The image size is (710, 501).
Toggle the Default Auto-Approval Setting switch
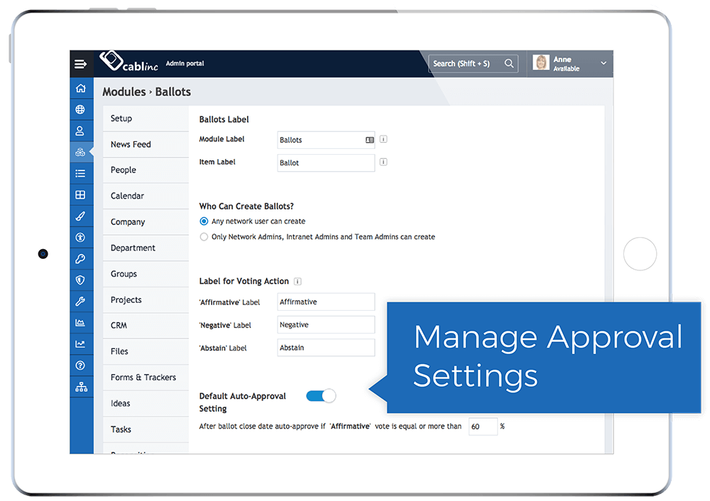pyautogui.click(x=320, y=396)
